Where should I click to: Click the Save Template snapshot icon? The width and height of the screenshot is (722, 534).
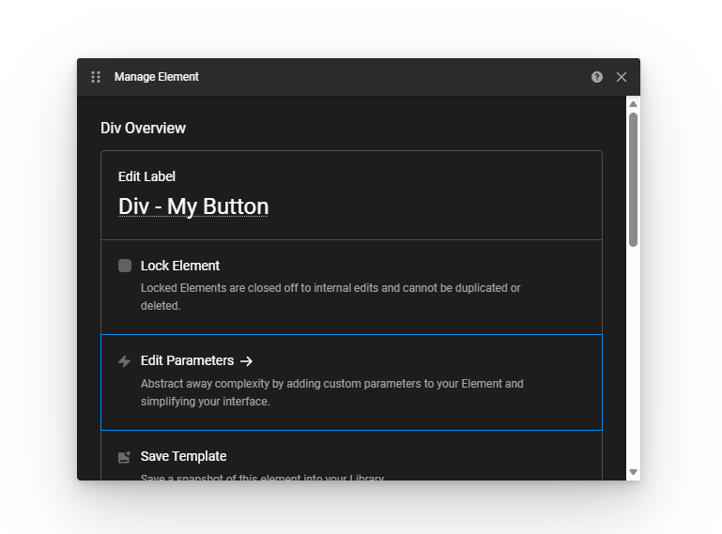point(125,457)
